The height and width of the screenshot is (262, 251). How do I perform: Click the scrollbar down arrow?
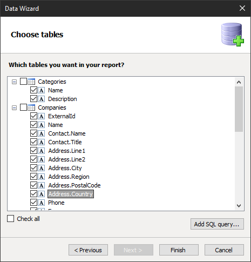click(x=239, y=205)
